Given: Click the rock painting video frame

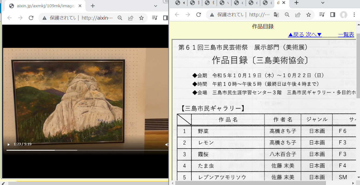Looking at the screenshot, I should [x=85, y=101].
